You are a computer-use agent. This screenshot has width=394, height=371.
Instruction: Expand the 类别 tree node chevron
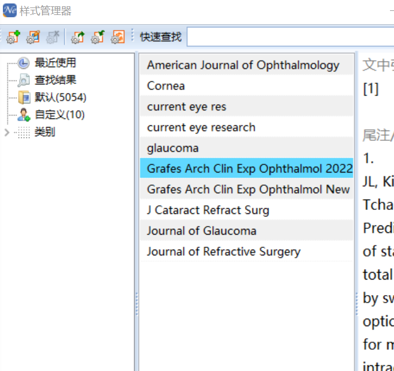pos(7,132)
